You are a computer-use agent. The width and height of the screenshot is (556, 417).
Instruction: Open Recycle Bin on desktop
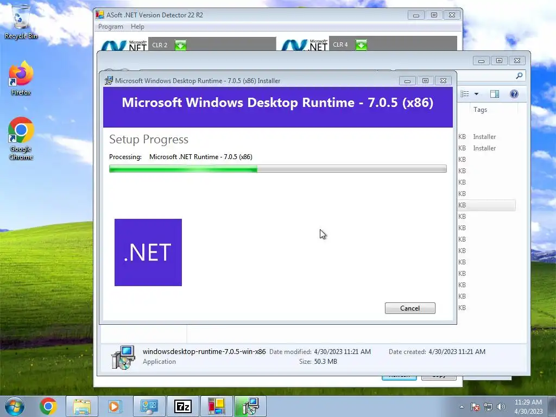click(21, 22)
